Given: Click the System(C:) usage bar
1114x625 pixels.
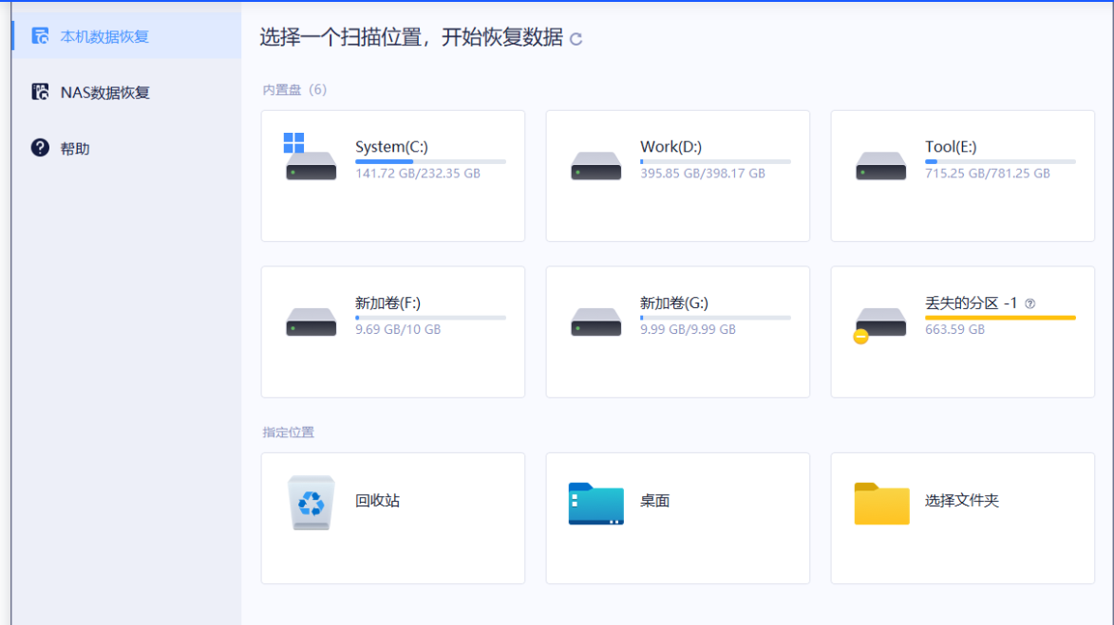Looking at the screenshot, I should (x=430, y=162).
